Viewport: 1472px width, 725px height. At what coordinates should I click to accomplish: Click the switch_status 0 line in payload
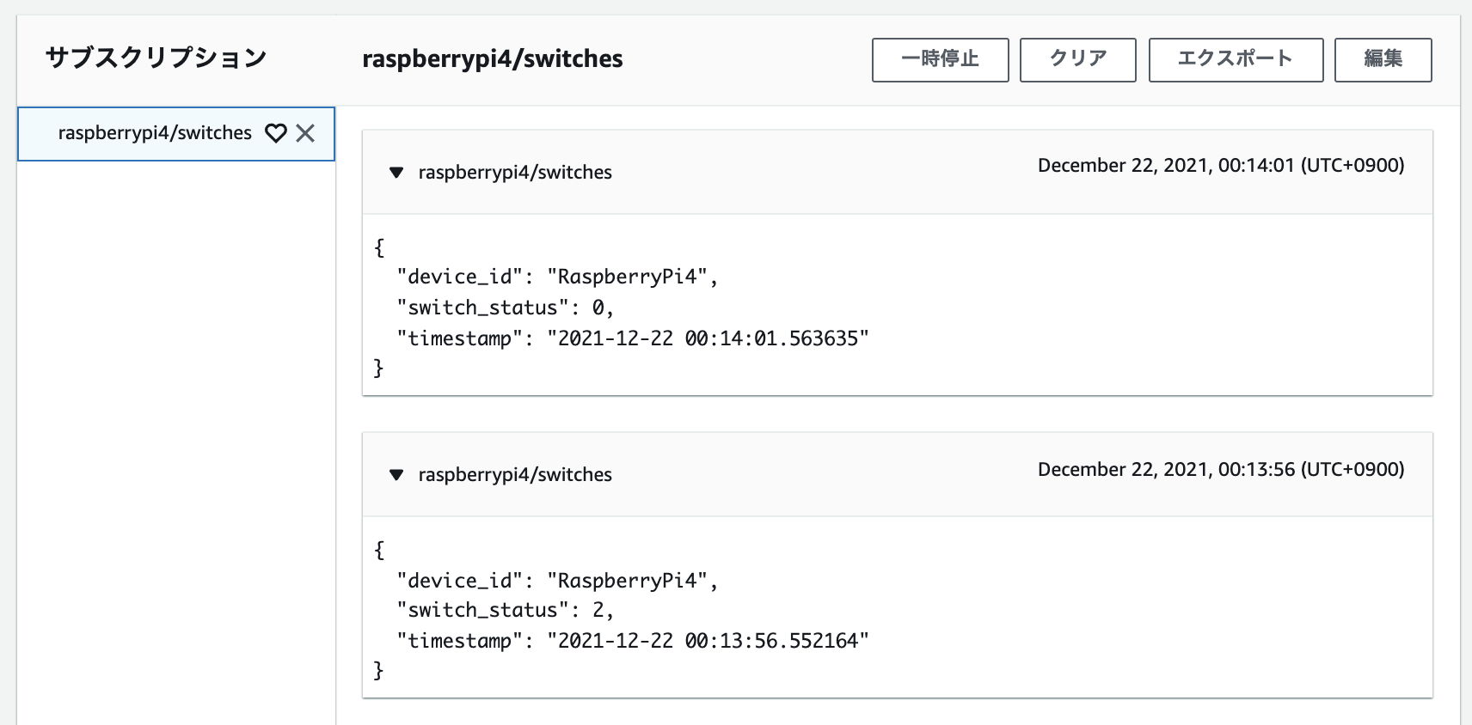point(506,308)
